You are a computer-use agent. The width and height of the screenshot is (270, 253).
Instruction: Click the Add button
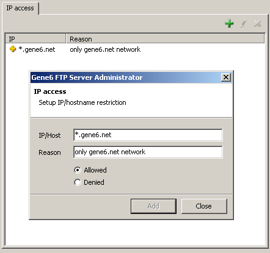click(153, 206)
